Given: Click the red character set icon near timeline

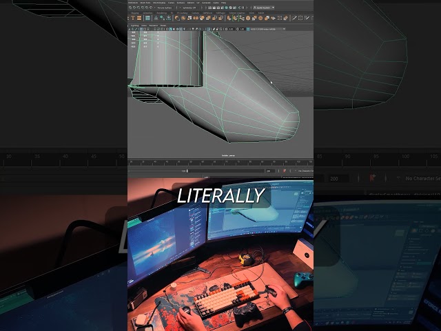Looking at the screenshot, I should (285, 171).
